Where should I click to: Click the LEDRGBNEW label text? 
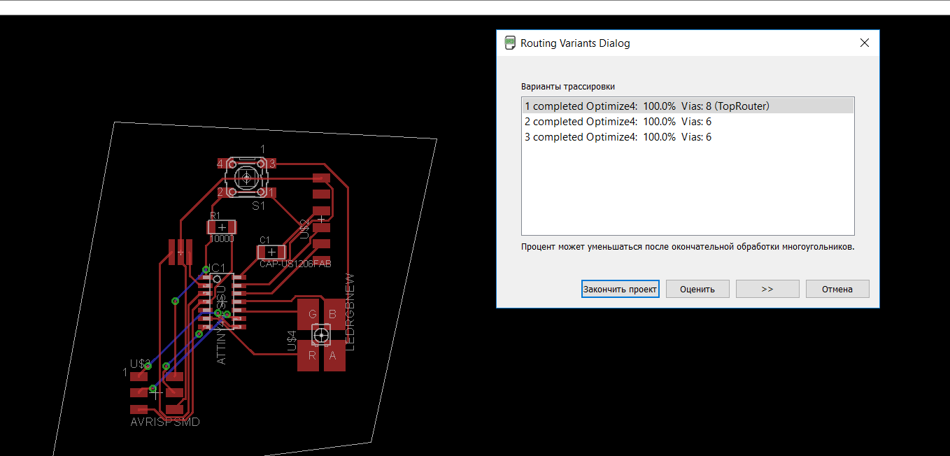pyautogui.click(x=350, y=311)
